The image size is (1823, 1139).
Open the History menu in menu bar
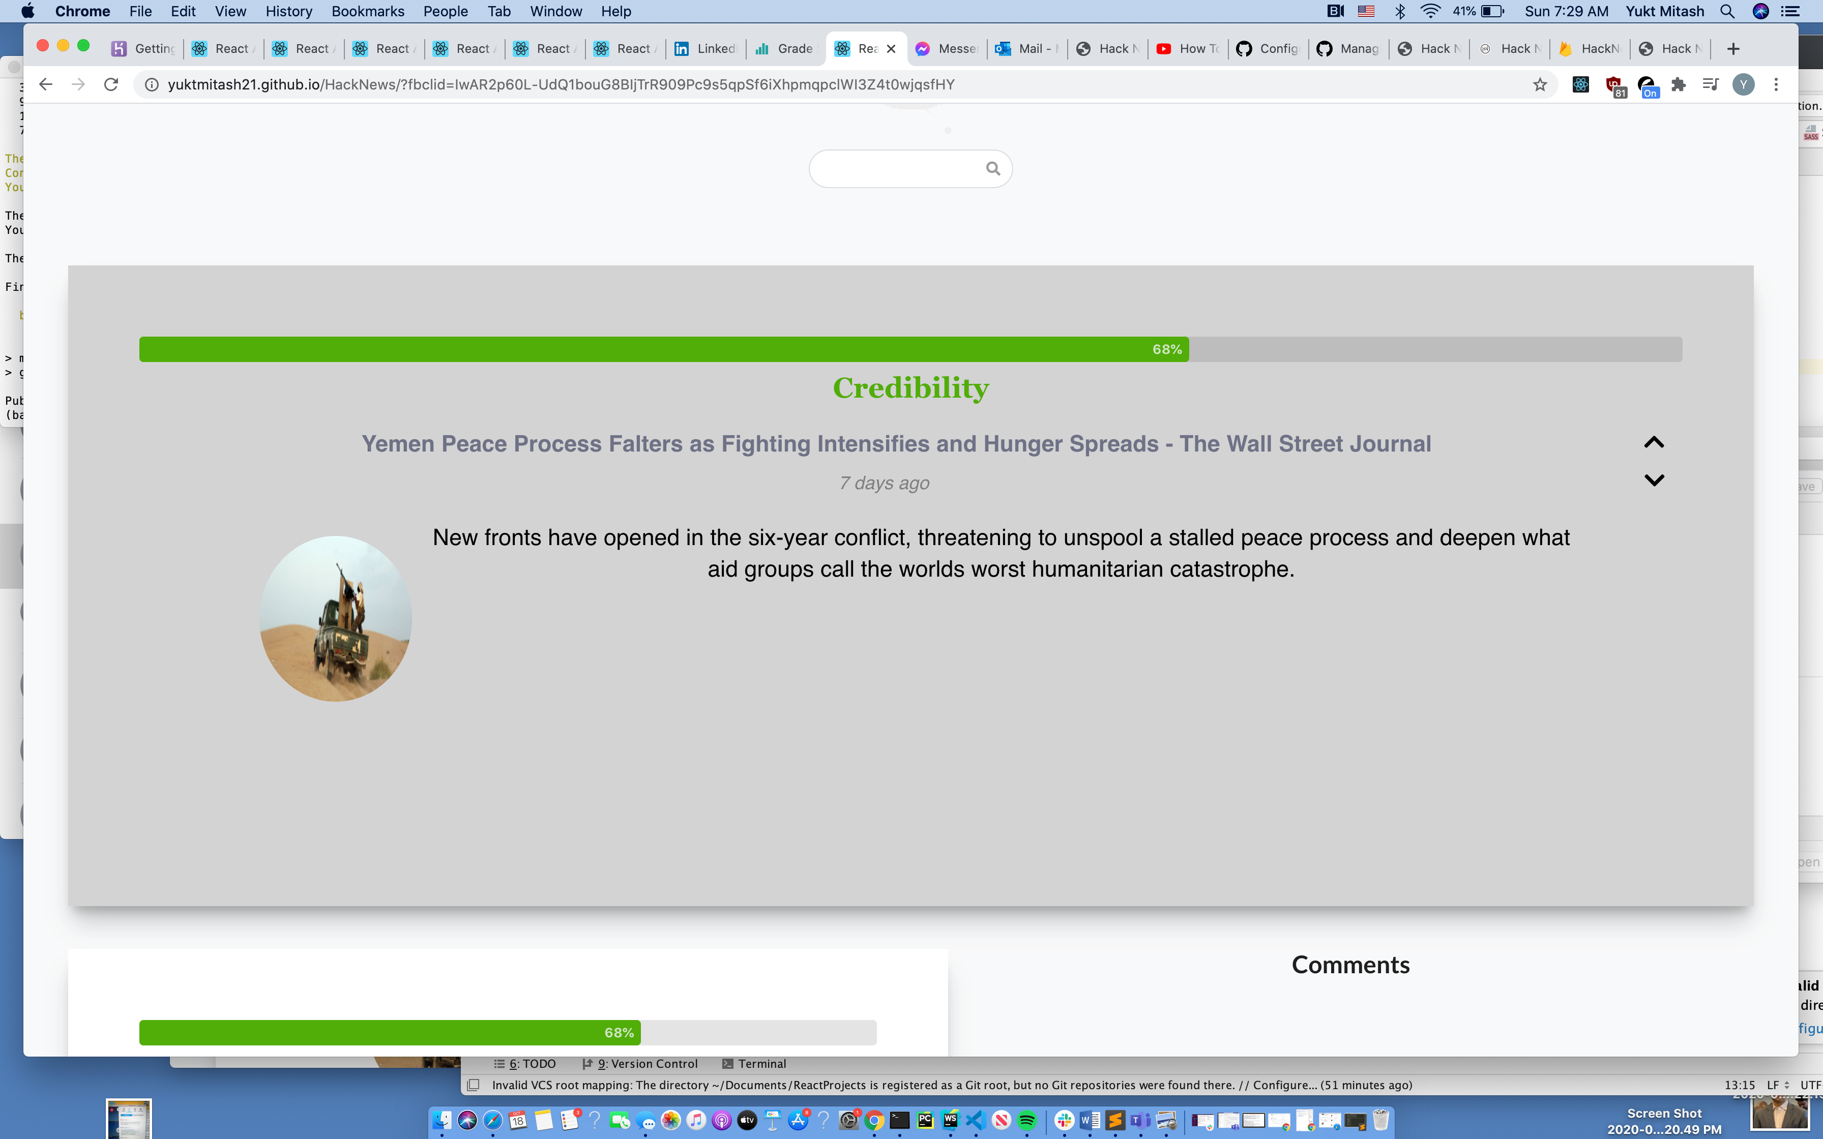click(288, 11)
